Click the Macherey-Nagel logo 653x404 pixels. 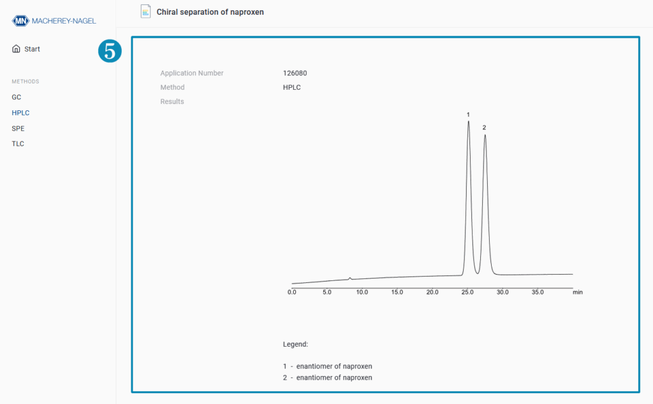[x=54, y=21]
